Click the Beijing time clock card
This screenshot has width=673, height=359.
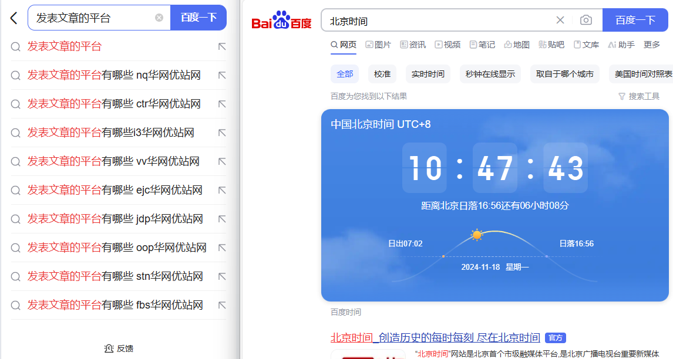(x=495, y=205)
